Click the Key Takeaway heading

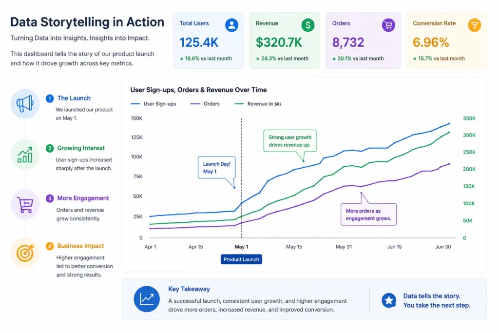click(x=189, y=289)
